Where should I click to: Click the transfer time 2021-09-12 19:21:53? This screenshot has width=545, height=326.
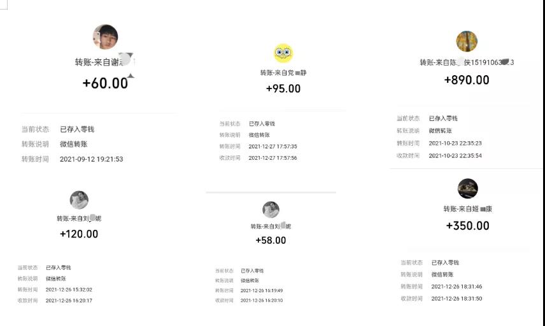92,159
